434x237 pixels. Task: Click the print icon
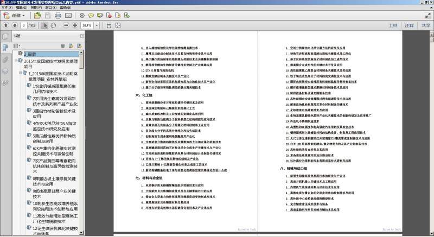[58, 16]
